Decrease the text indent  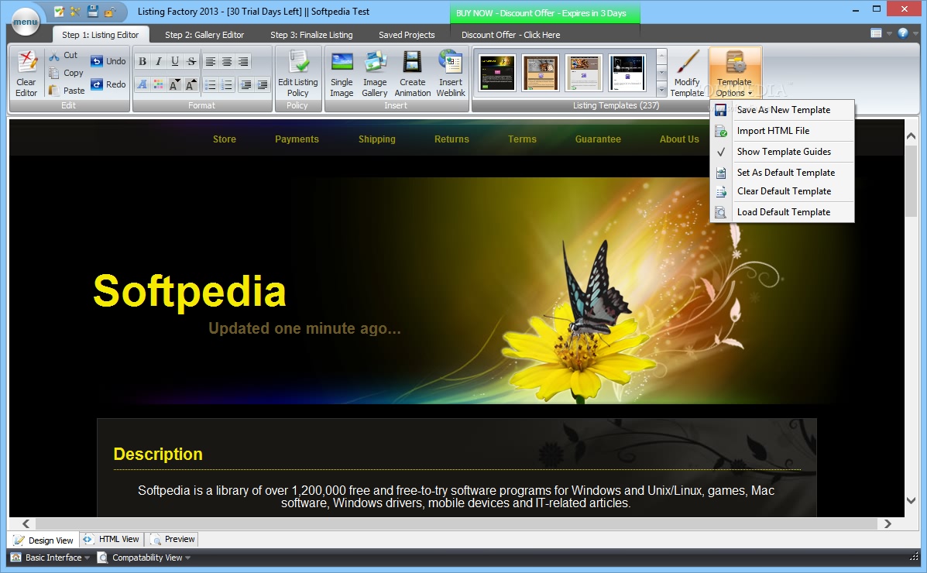coord(246,85)
